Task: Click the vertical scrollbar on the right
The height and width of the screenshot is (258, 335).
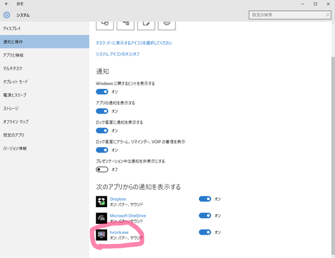Action: [x=333, y=156]
